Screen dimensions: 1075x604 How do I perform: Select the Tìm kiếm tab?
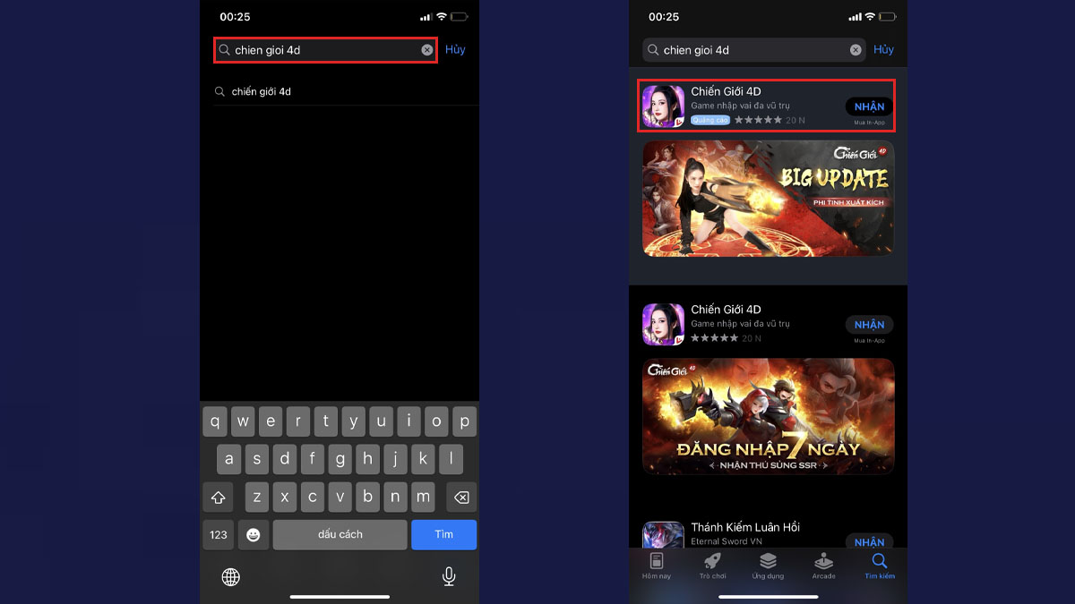coord(880,566)
